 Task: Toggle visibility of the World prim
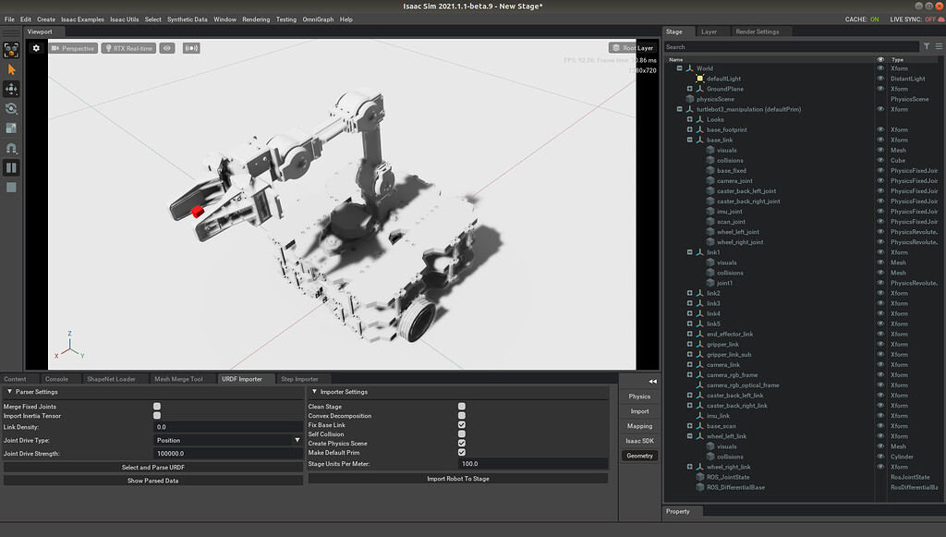pyautogui.click(x=880, y=67)
